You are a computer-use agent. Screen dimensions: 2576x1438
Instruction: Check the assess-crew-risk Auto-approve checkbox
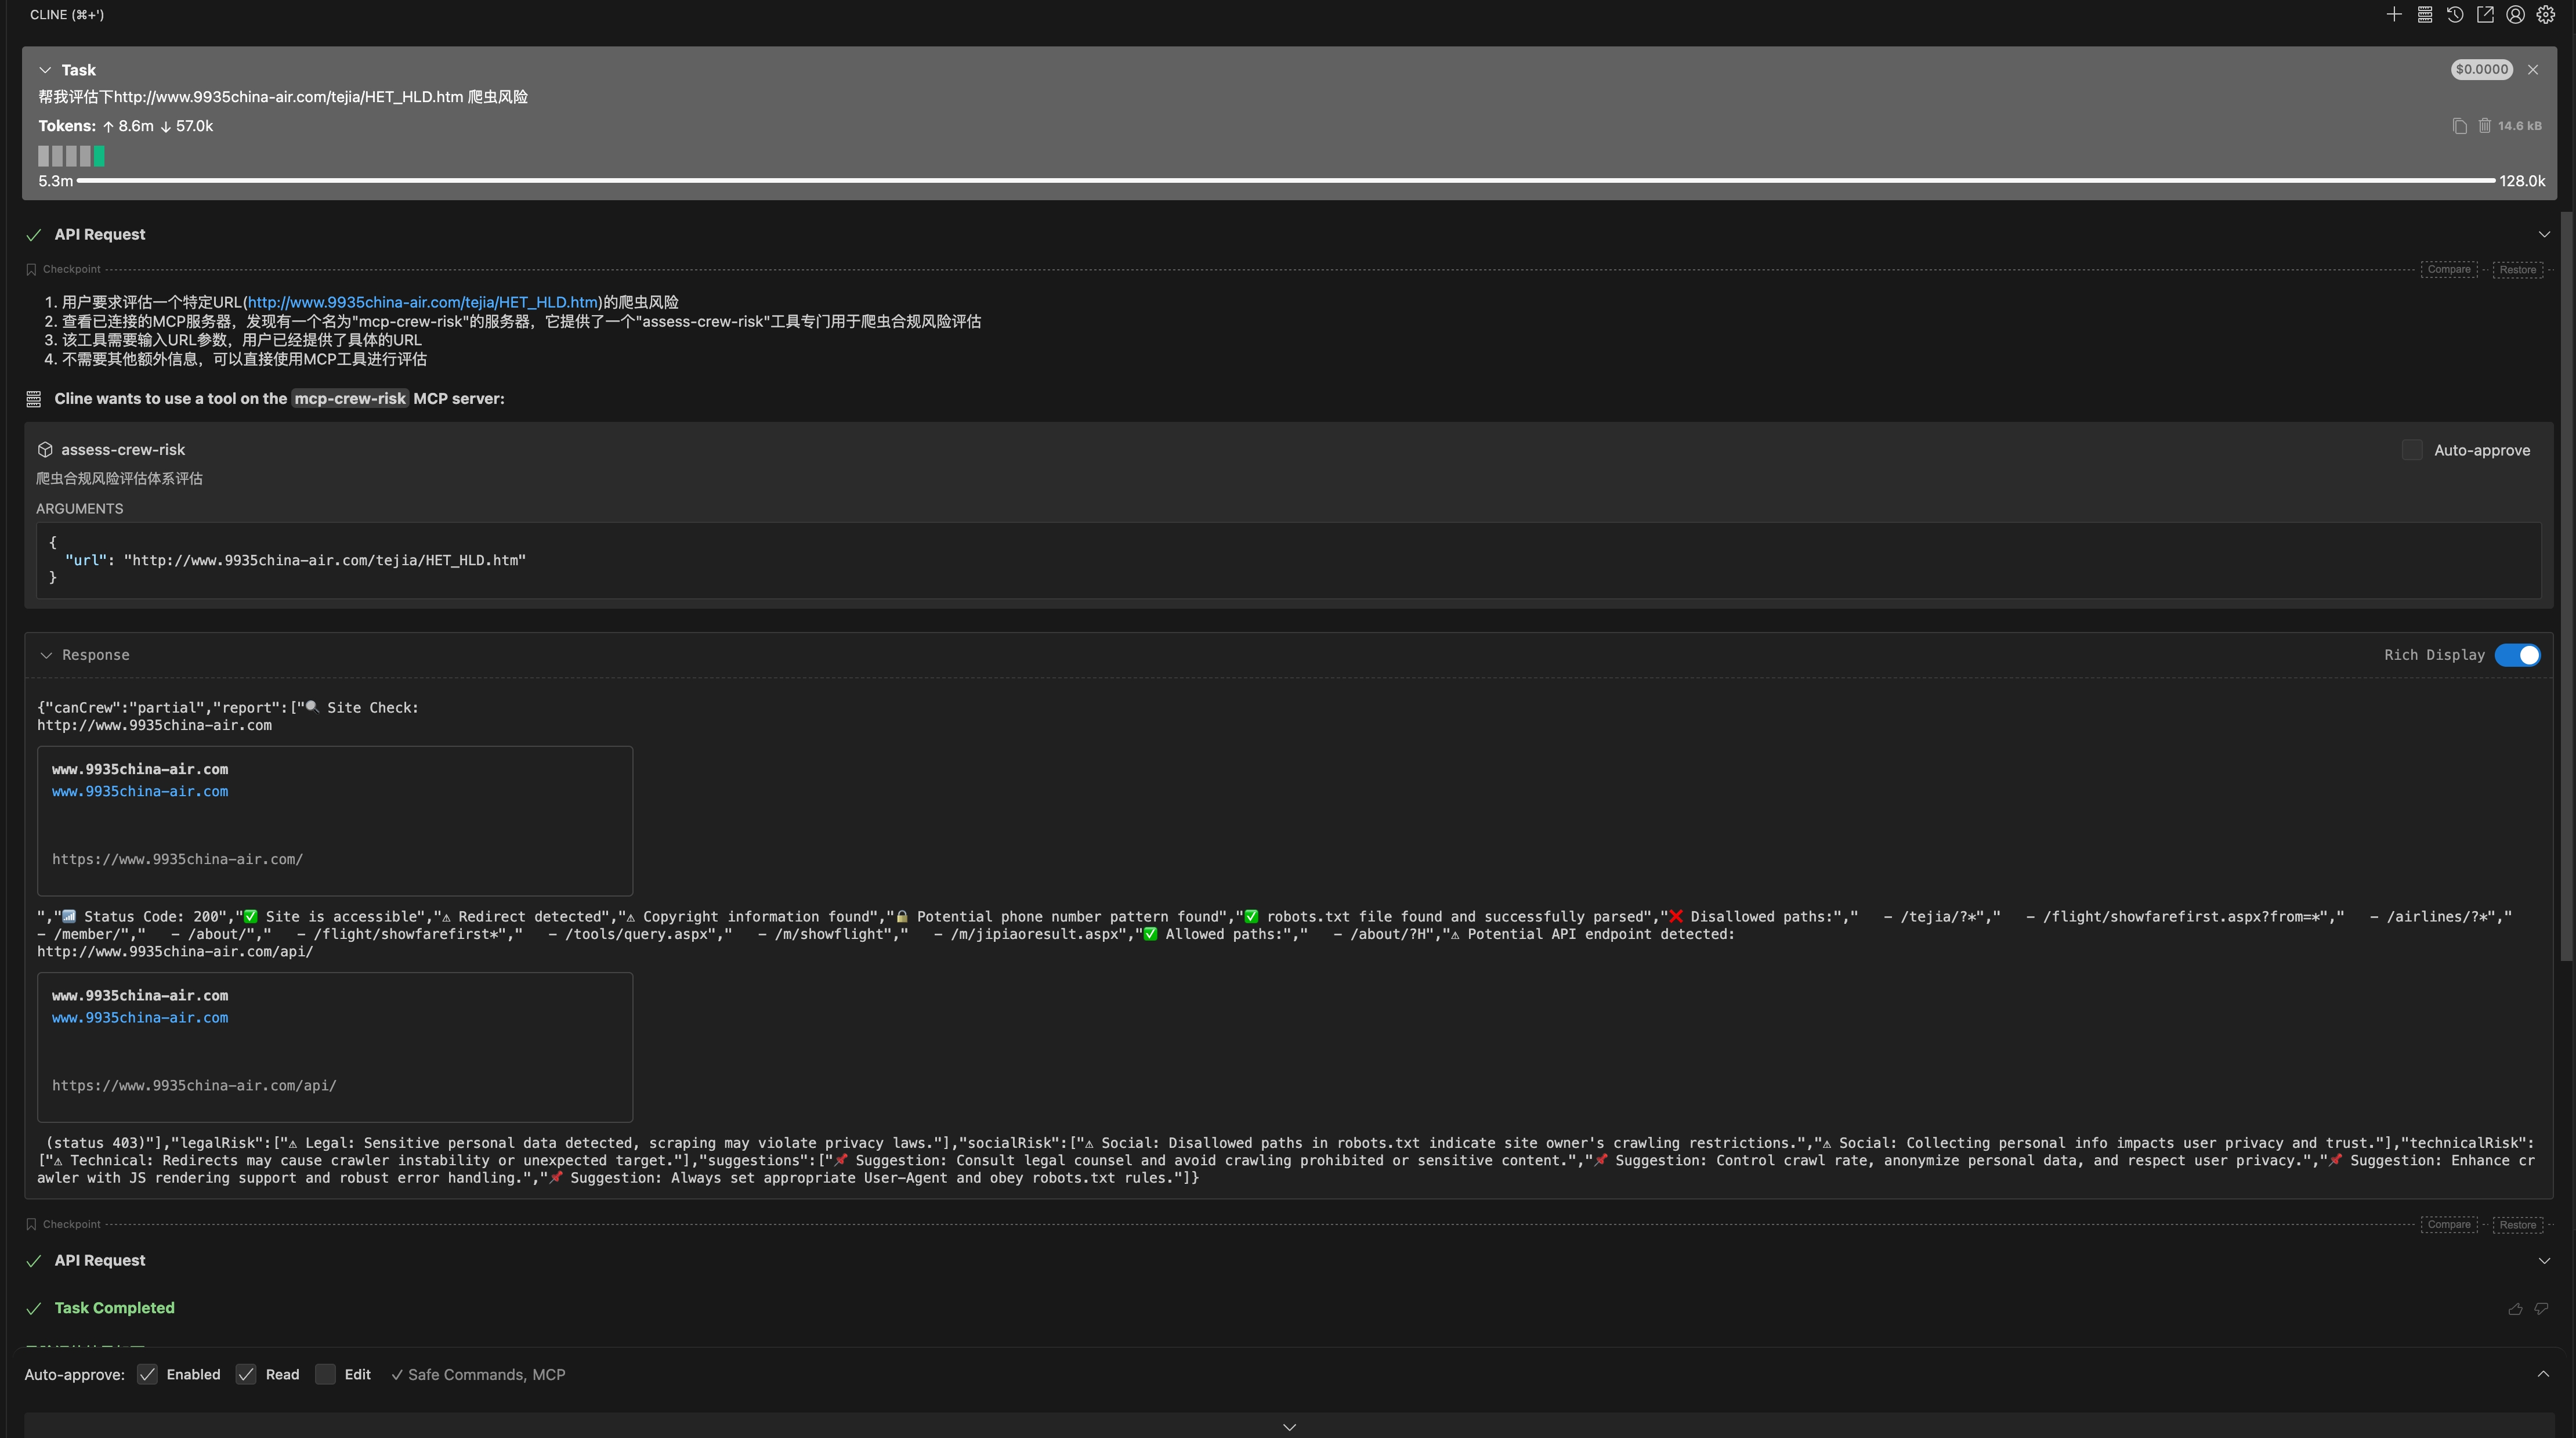[2412, 450]
